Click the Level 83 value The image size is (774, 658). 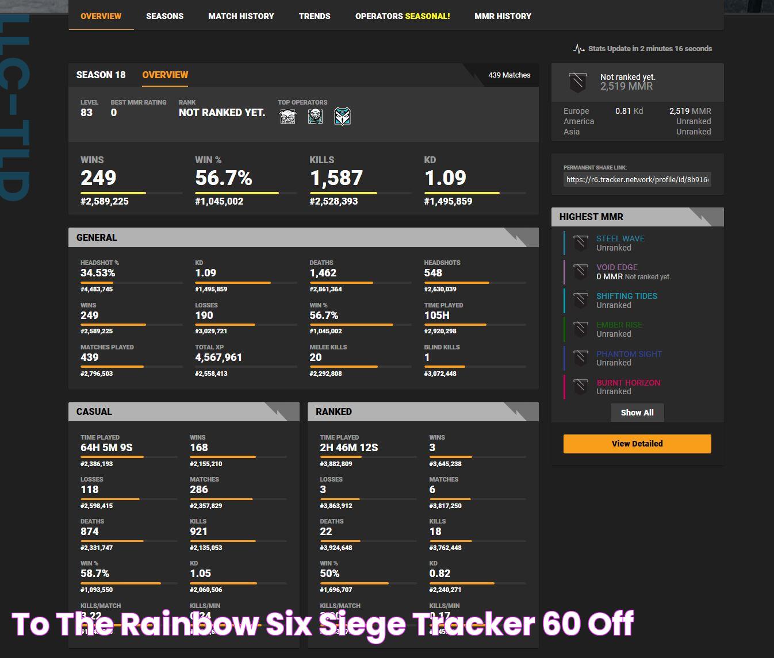(x=86, y=113)
